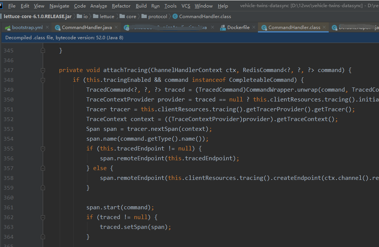Open the Navigate menu
The width and height of the screenshot is (379, 247).
59,6
